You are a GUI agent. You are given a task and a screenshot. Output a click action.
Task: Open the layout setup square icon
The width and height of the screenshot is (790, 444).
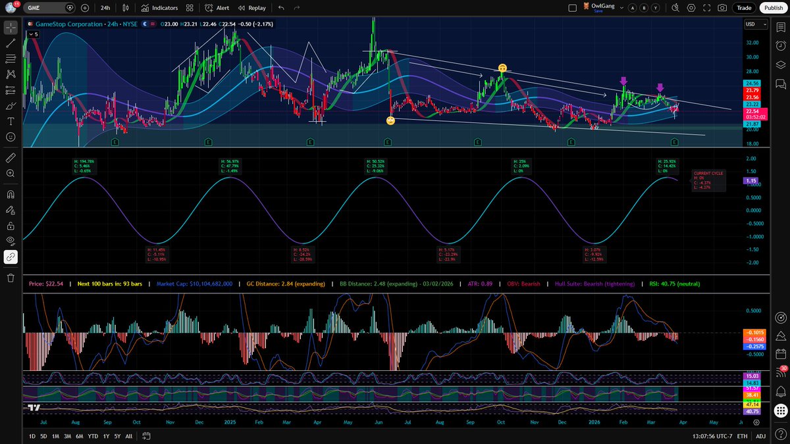coord(571,8)
